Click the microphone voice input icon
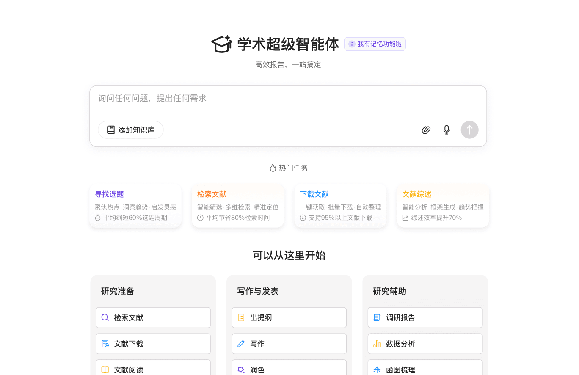Screen dimensions: 579x375 tap(447, 130)
